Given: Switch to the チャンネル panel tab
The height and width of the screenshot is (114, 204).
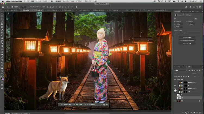Looking at the screenshot, I should [177, 67].
